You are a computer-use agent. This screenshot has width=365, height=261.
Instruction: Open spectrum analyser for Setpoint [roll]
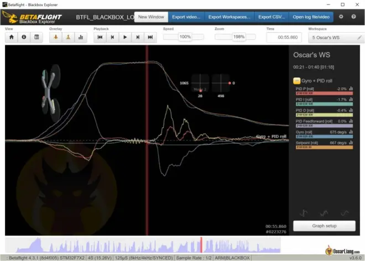[x=351, y=143]
